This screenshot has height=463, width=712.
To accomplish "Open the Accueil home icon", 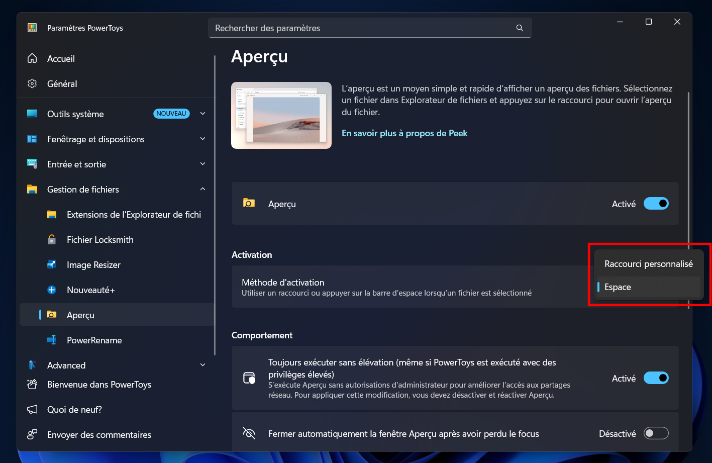I will pos(32,58).
